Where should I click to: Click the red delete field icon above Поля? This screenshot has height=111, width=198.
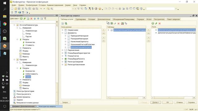(160, 23)
